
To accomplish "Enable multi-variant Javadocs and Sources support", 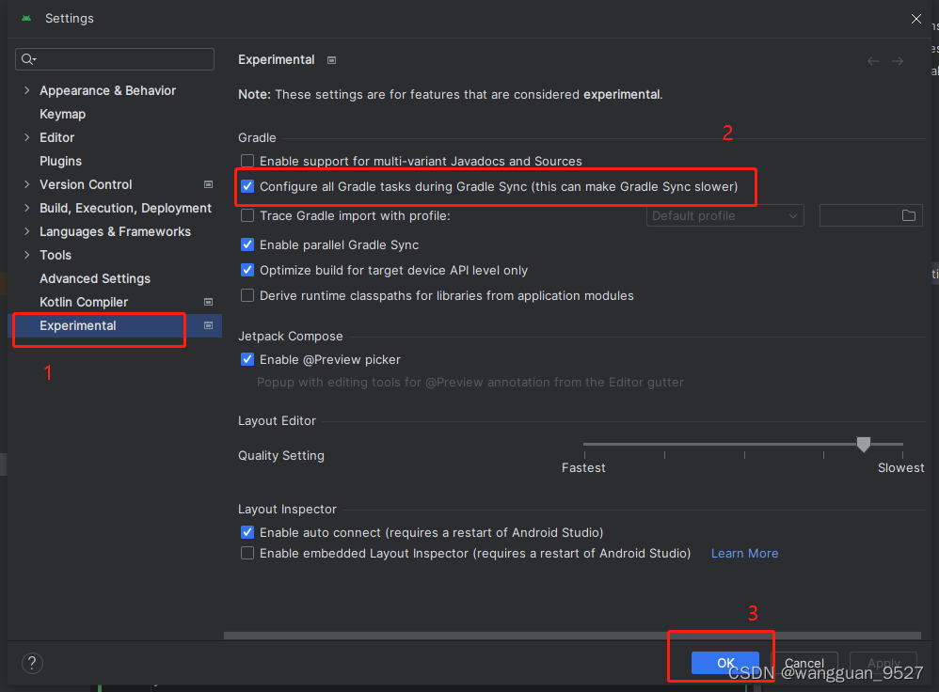I will [247, 161].
